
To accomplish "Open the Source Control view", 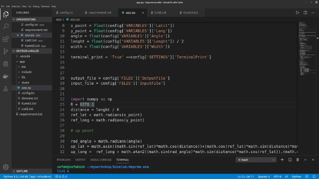I will (6, 51).
